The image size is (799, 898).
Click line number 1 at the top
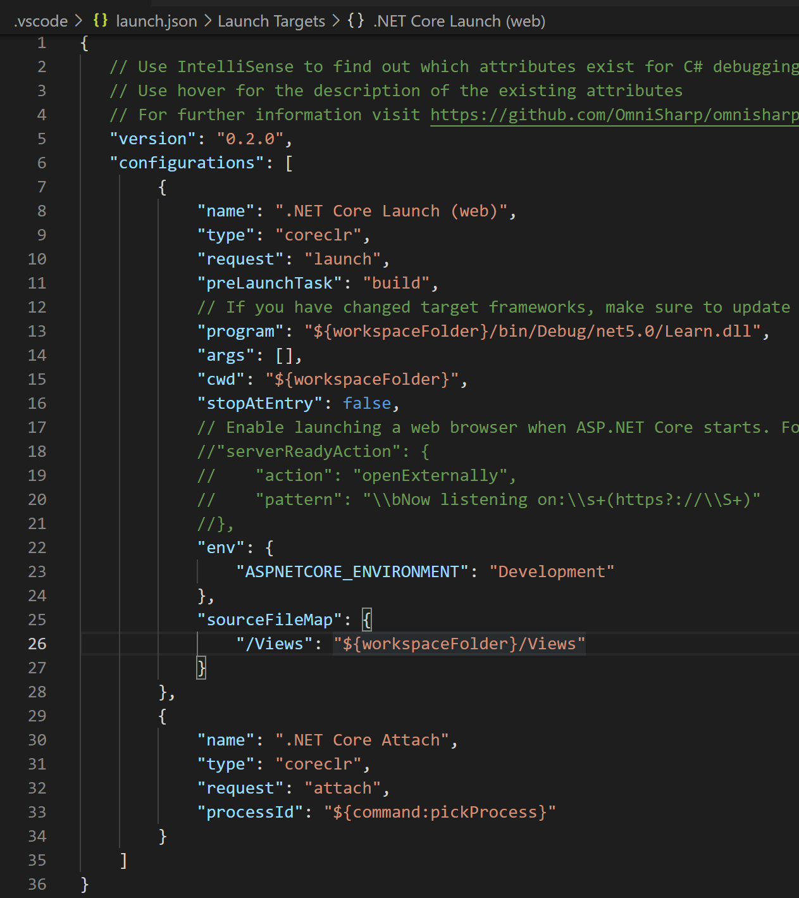click(42, 42)
